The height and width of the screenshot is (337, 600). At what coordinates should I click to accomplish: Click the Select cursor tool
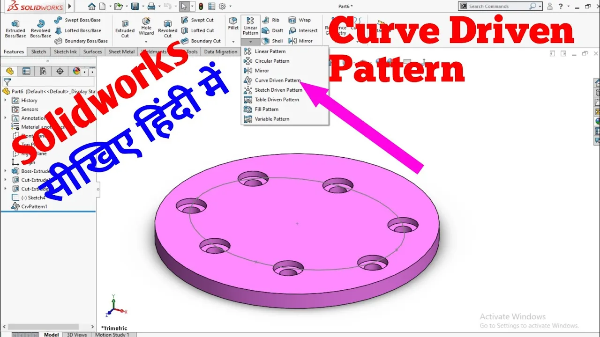click(x=185, y=6)
